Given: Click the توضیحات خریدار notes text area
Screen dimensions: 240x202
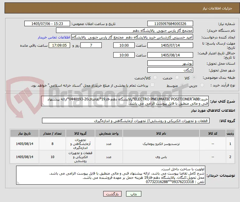Looking at the screenshot, I should coord(111,175).
